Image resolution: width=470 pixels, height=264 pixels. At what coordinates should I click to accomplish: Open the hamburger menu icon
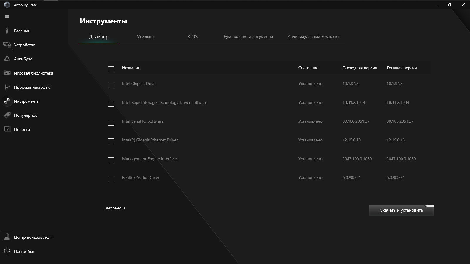[x=7, y=17]
